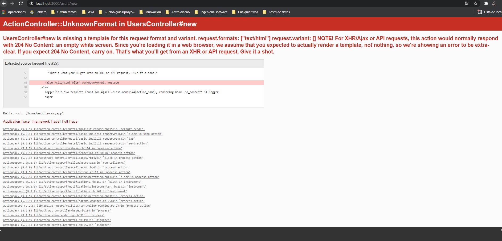Open the Innovacion bookmark folder
This screenshot has height=241, width=502.
pyautogui.click(x=153, y=12)
